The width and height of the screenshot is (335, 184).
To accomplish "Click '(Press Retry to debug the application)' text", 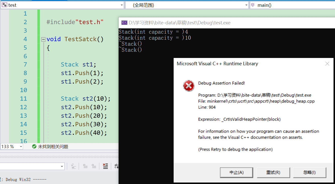I will pos(235,149).
